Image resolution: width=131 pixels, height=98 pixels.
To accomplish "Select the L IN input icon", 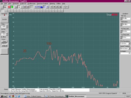I will pos(16,7).
